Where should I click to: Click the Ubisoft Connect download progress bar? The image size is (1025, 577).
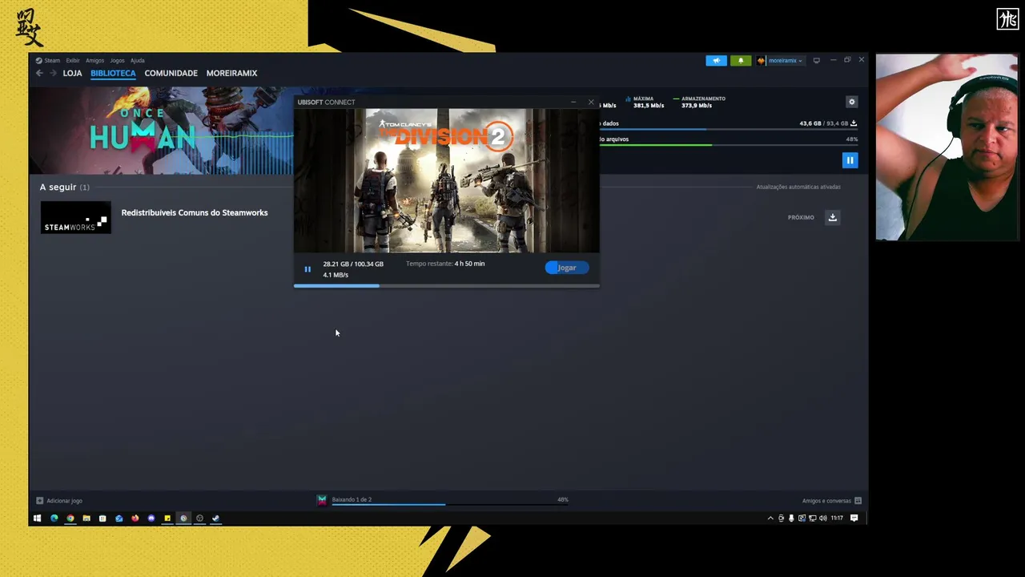click(446, 285)
